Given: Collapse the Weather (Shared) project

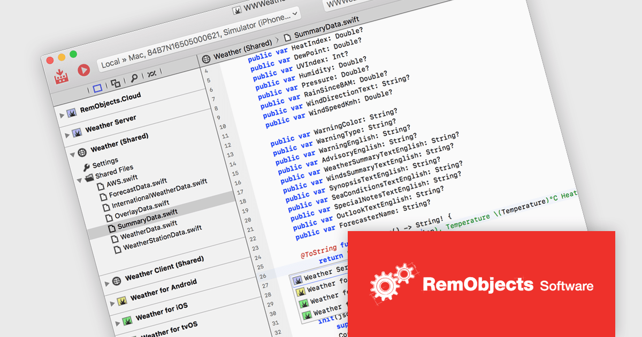Looking at the screenshot, I should click(72, 154).
